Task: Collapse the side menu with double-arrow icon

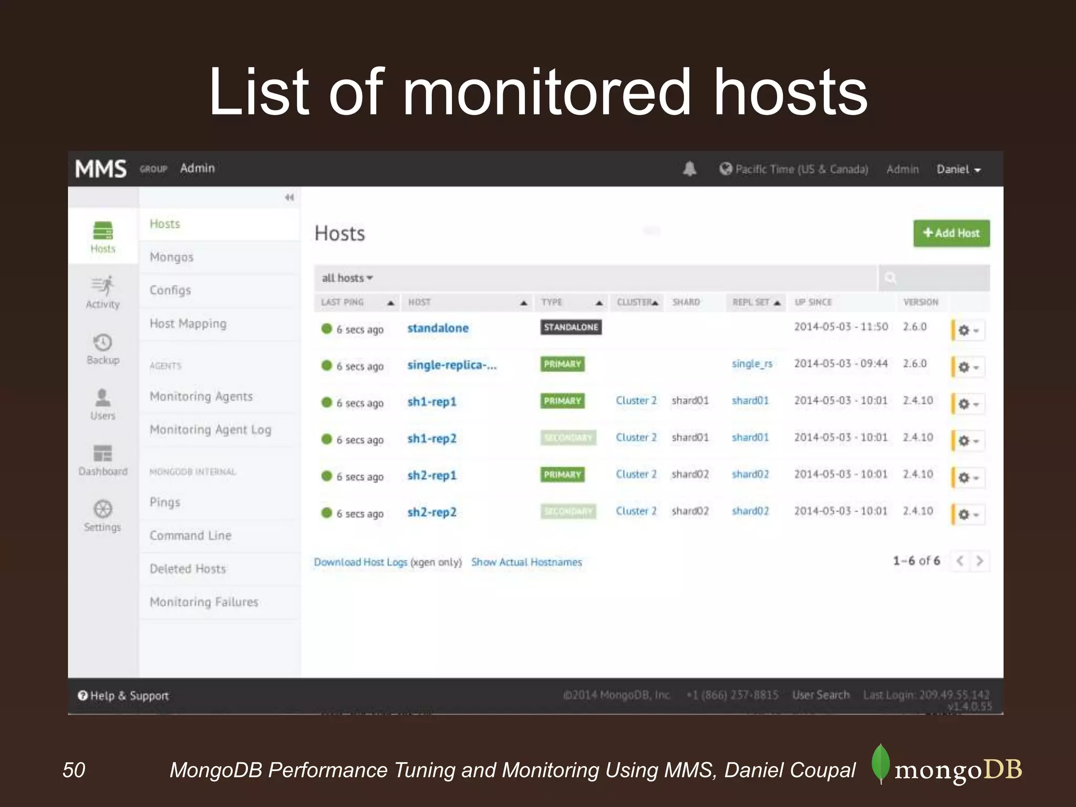Action: (289, 198)
